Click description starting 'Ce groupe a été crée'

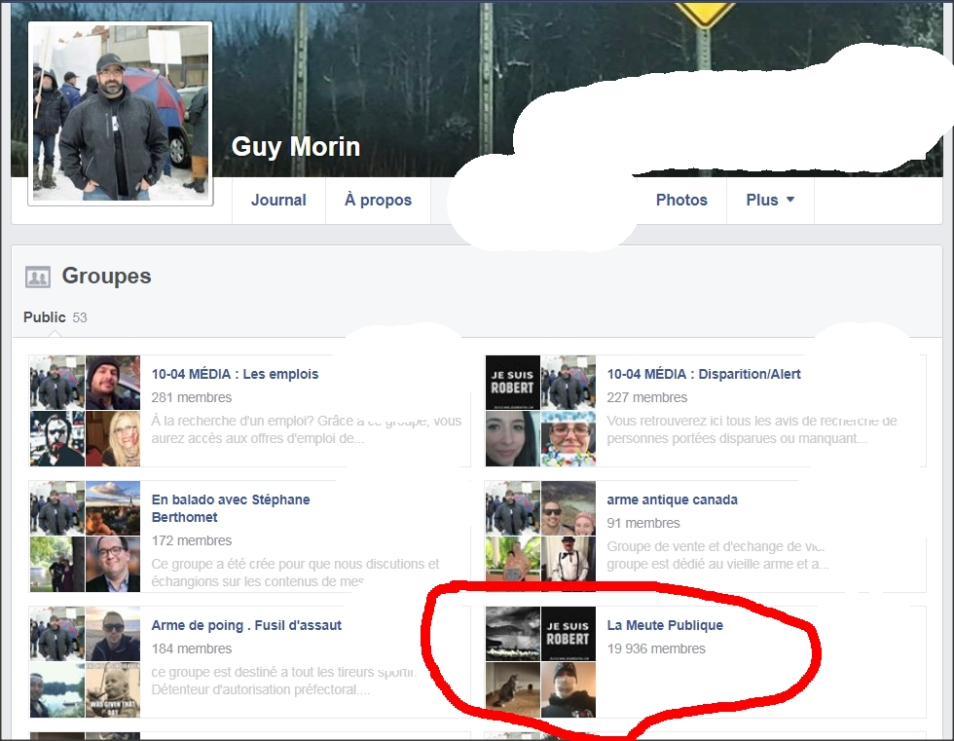295,573
